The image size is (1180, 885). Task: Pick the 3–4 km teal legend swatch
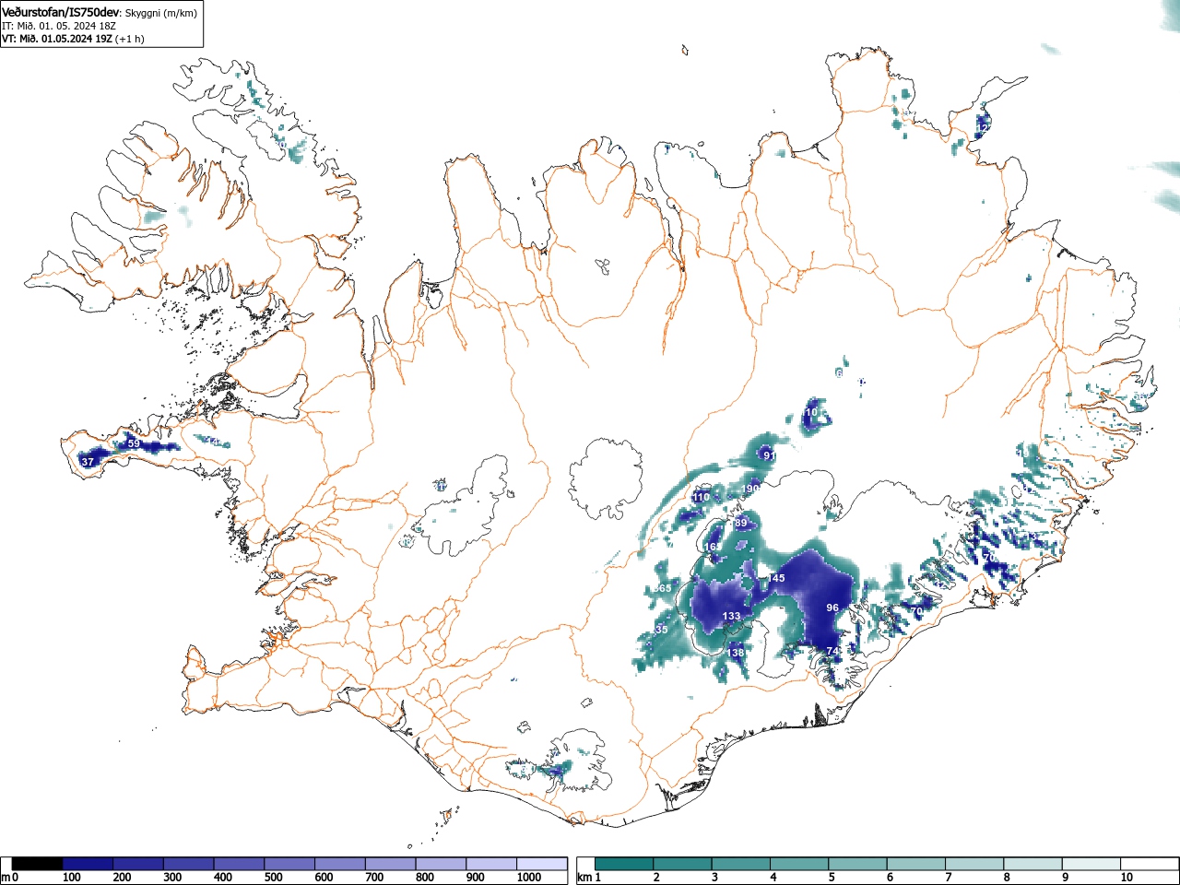pos(740,864)
